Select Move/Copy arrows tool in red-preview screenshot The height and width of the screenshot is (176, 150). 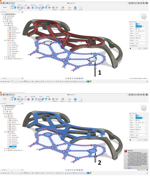pos(49,8)
